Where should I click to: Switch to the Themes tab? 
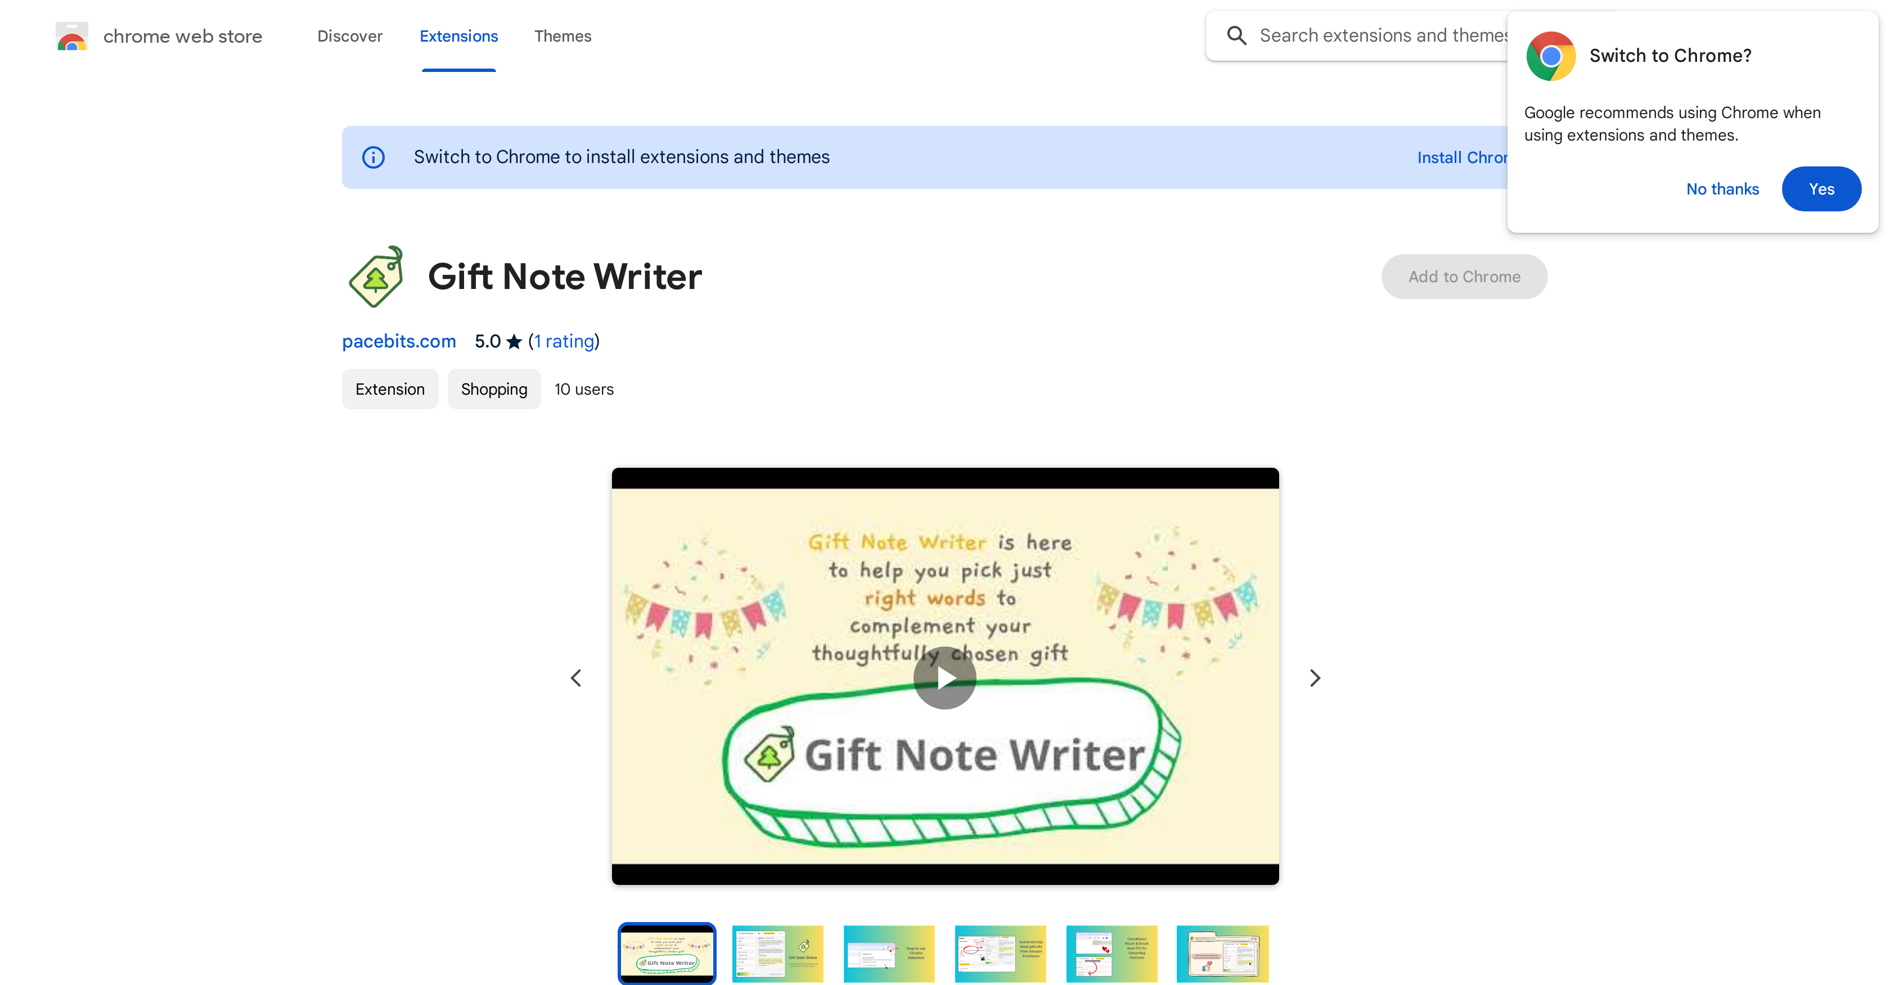click(x=562, y=36)
